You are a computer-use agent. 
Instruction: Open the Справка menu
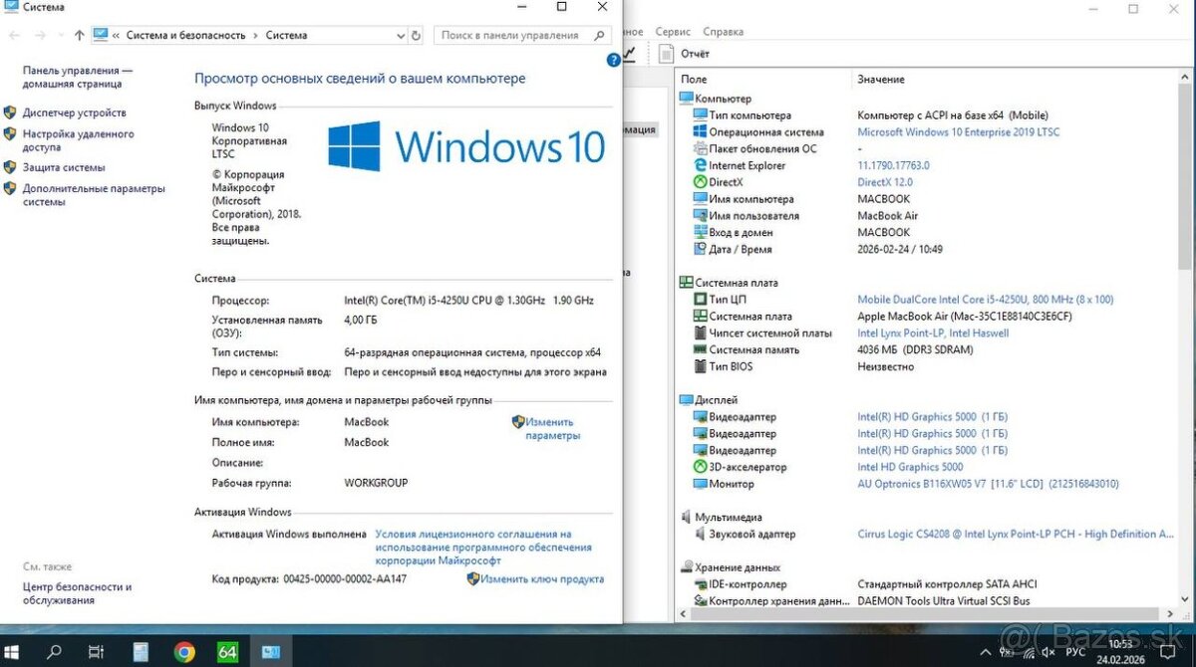coord(723,31)
